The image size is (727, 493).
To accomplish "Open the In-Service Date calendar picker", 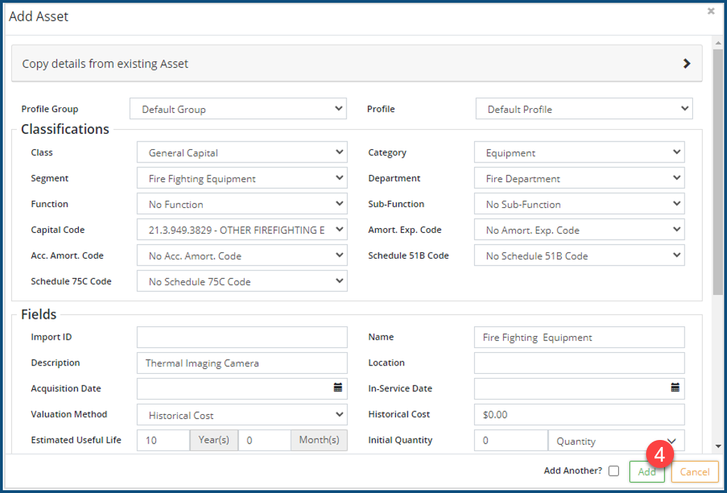I will point(675,388).
